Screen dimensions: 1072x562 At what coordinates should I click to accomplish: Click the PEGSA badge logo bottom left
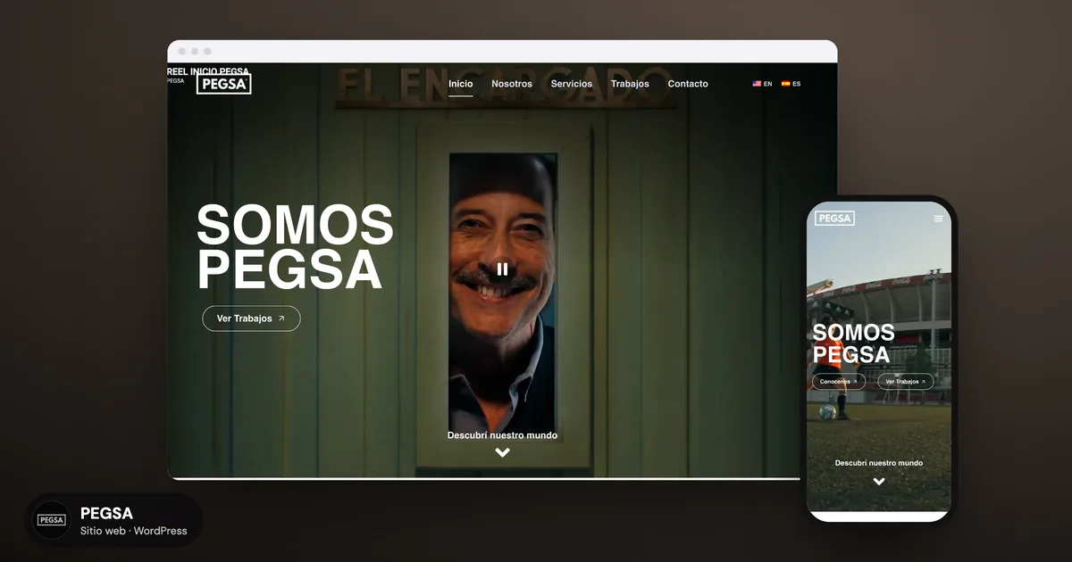(51, 520)
